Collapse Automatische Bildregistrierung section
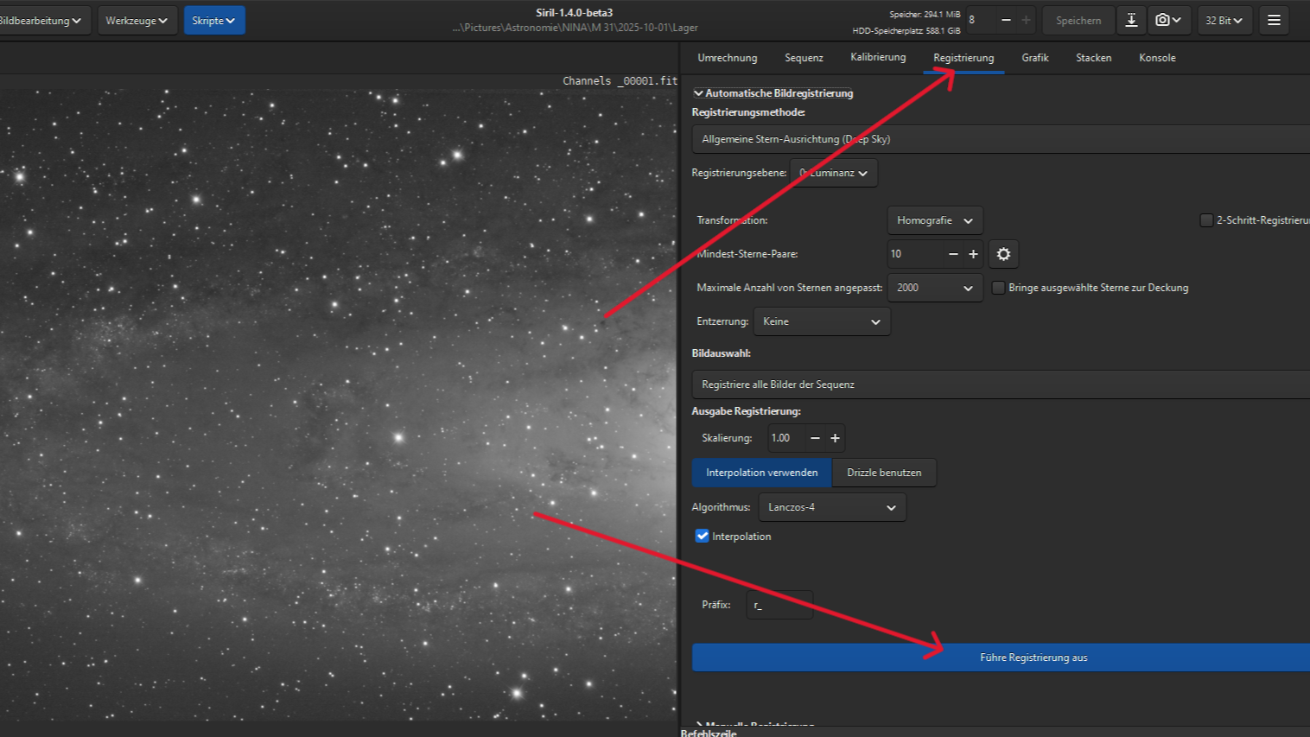Viewport: 1310px width, 737px height. [x=698, y=93]
